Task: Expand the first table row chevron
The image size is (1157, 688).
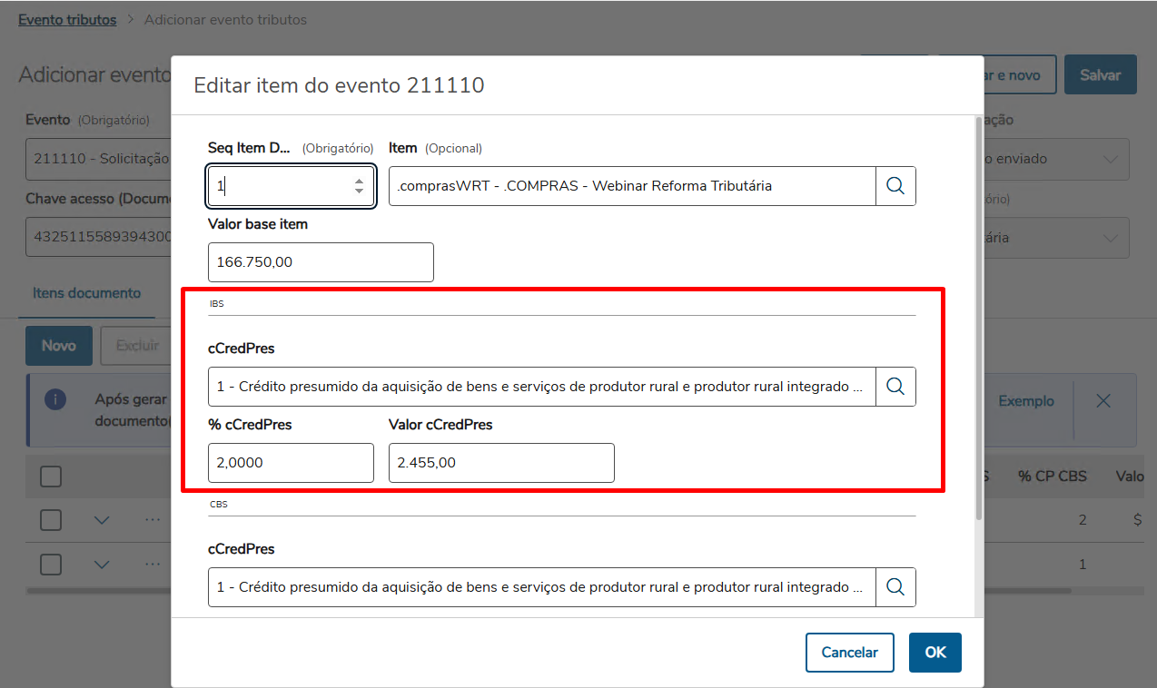Action: [x=102, y=520]
